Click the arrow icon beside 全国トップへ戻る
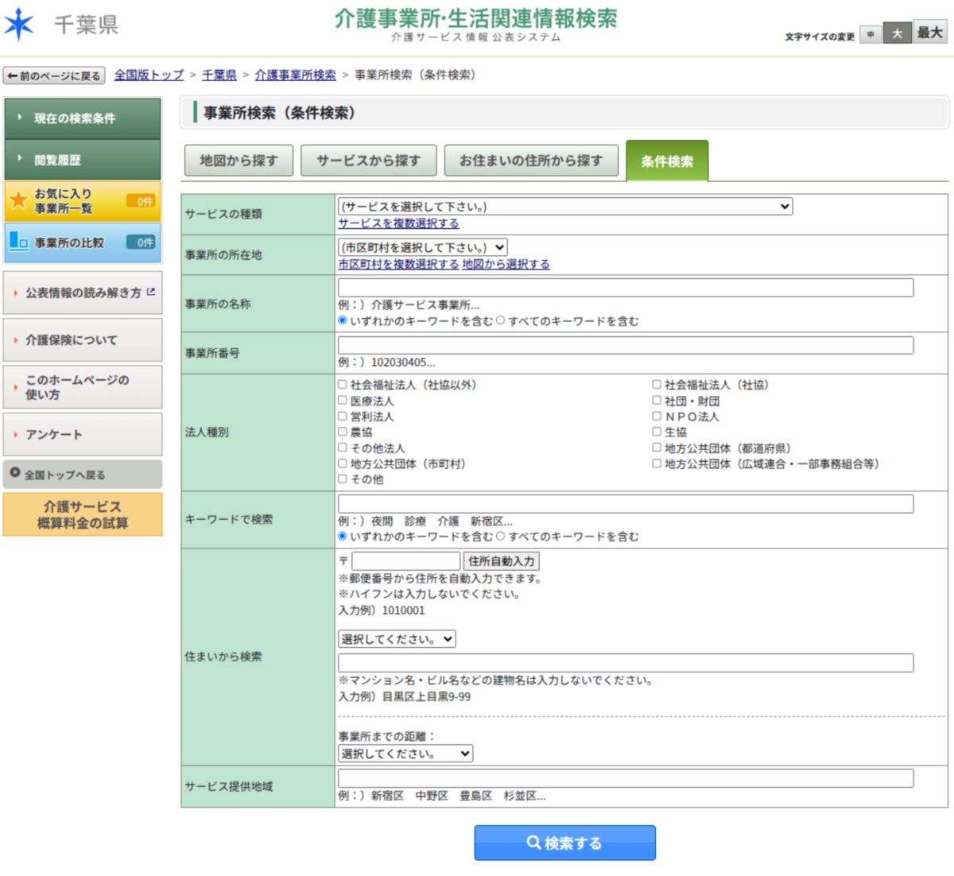Image resolution: width=954 pixels, height=876 pixels. 15,473
